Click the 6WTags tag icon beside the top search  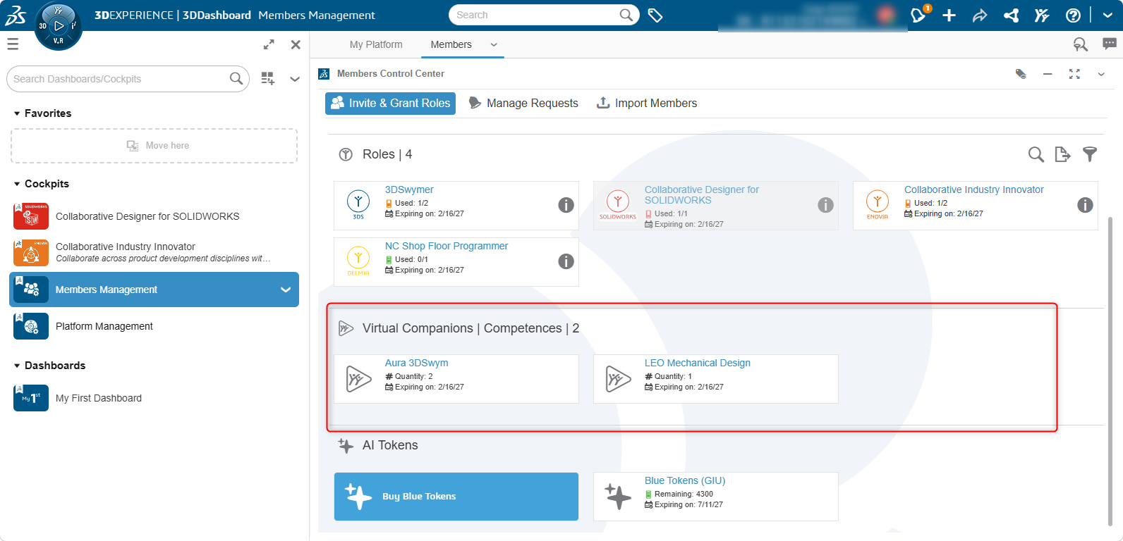[655, 15]
